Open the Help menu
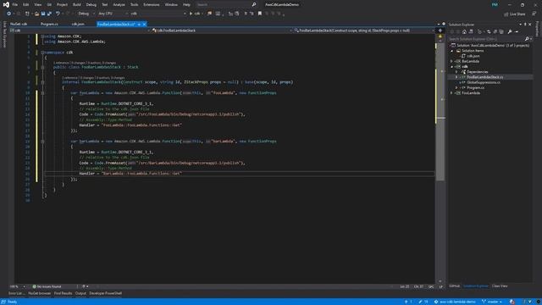542x305 pixels. point(186,5)
